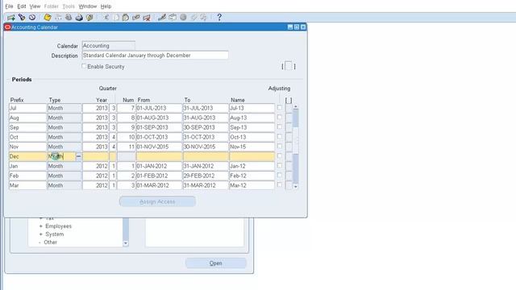Check the Adjusting box for Dec row
The width and height of the screenshot is (516, 290).
point(280,155)
